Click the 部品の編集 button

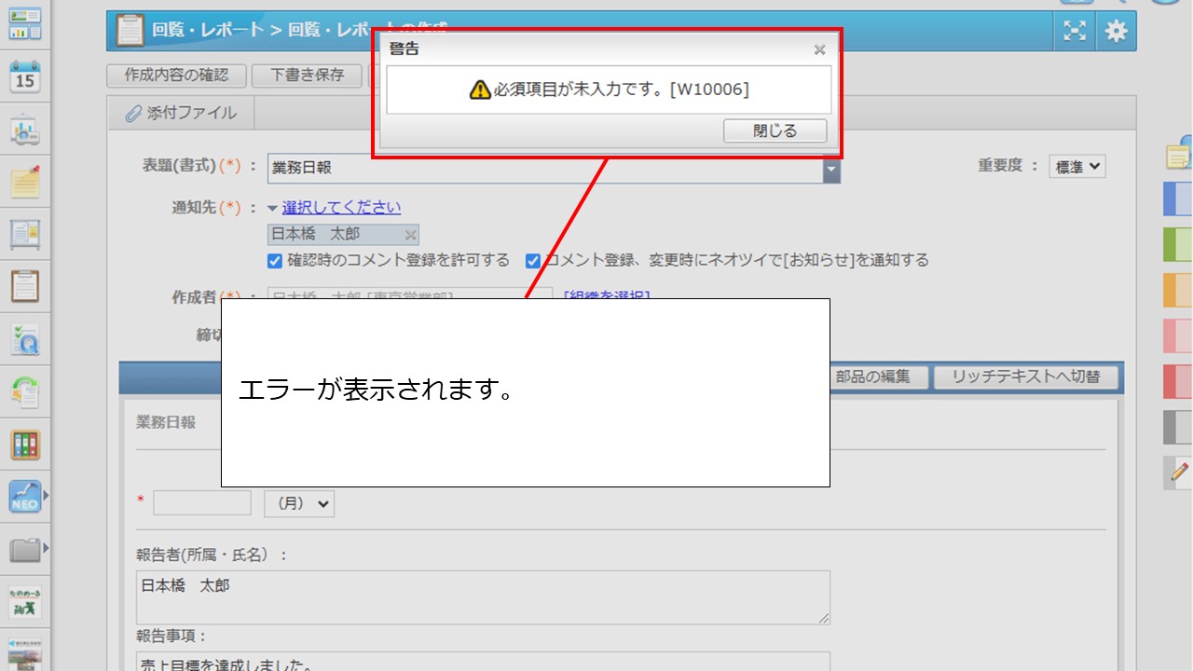pyautogui.click(x=872, y=377)
